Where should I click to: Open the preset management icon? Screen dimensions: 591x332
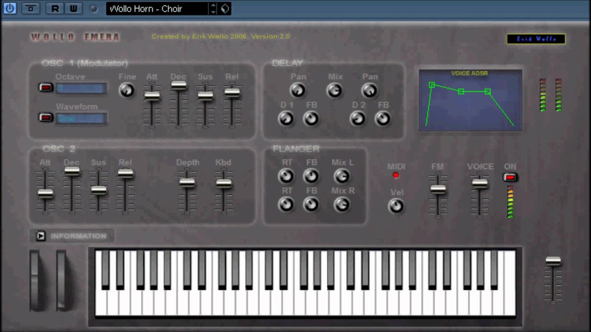(x=225, y=9)
